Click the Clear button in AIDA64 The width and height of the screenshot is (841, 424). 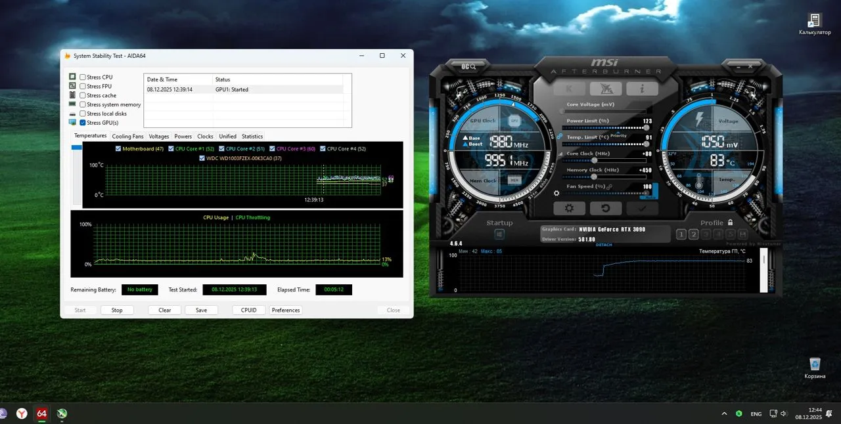[x=165, y=310]
